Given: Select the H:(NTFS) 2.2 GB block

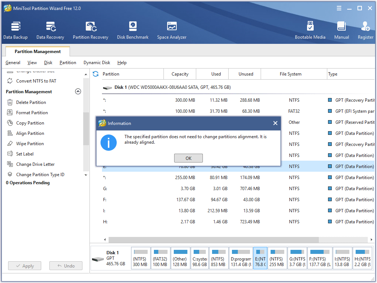Looking at the screenshot, I should coord(363,258).
